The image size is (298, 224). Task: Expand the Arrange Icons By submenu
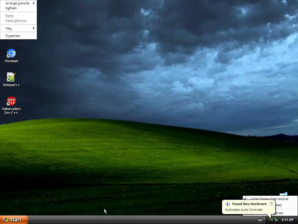(x=18, y=3)
